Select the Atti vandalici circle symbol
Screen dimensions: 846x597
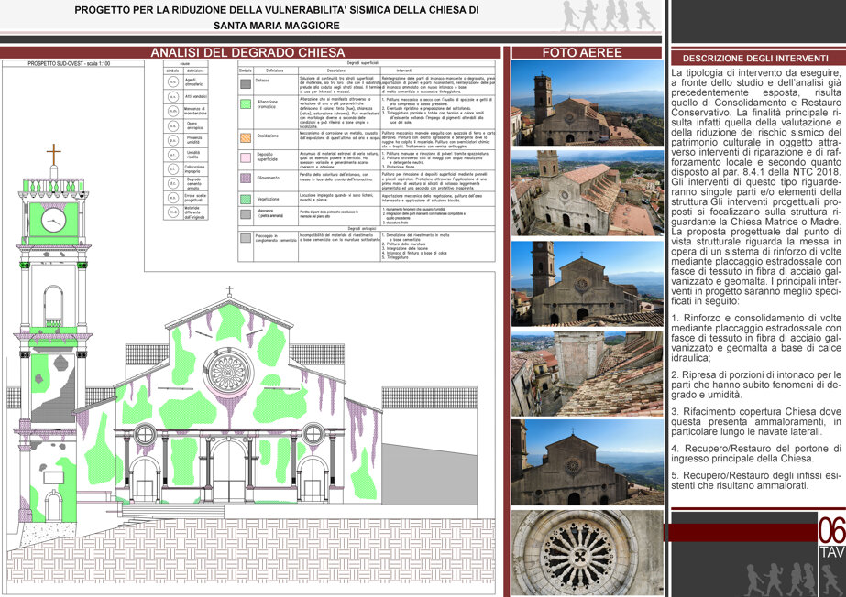(x=172, y=96)
